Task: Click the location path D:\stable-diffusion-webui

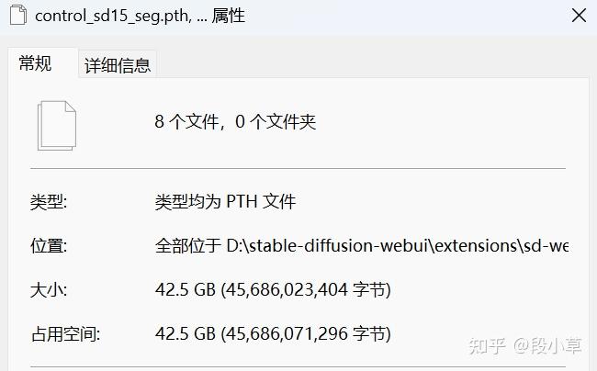Action: pos(328,246)
